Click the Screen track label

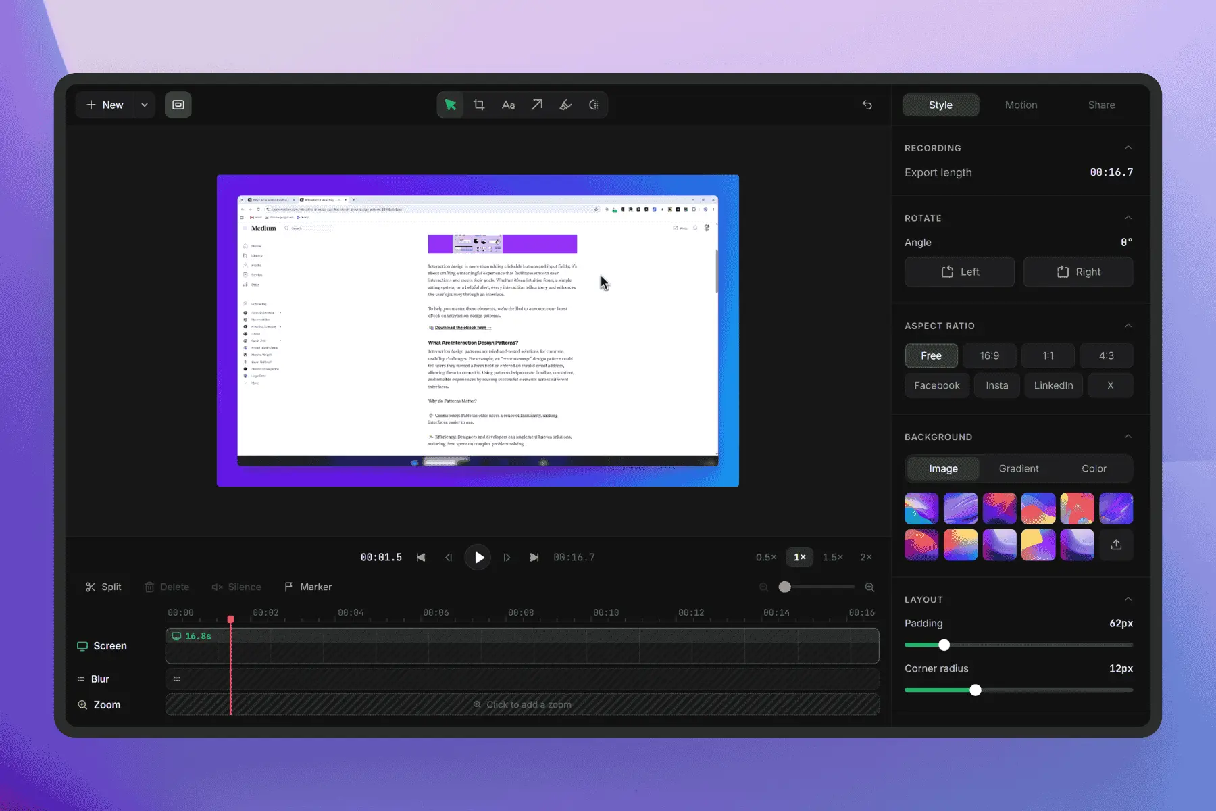(102, 646)
